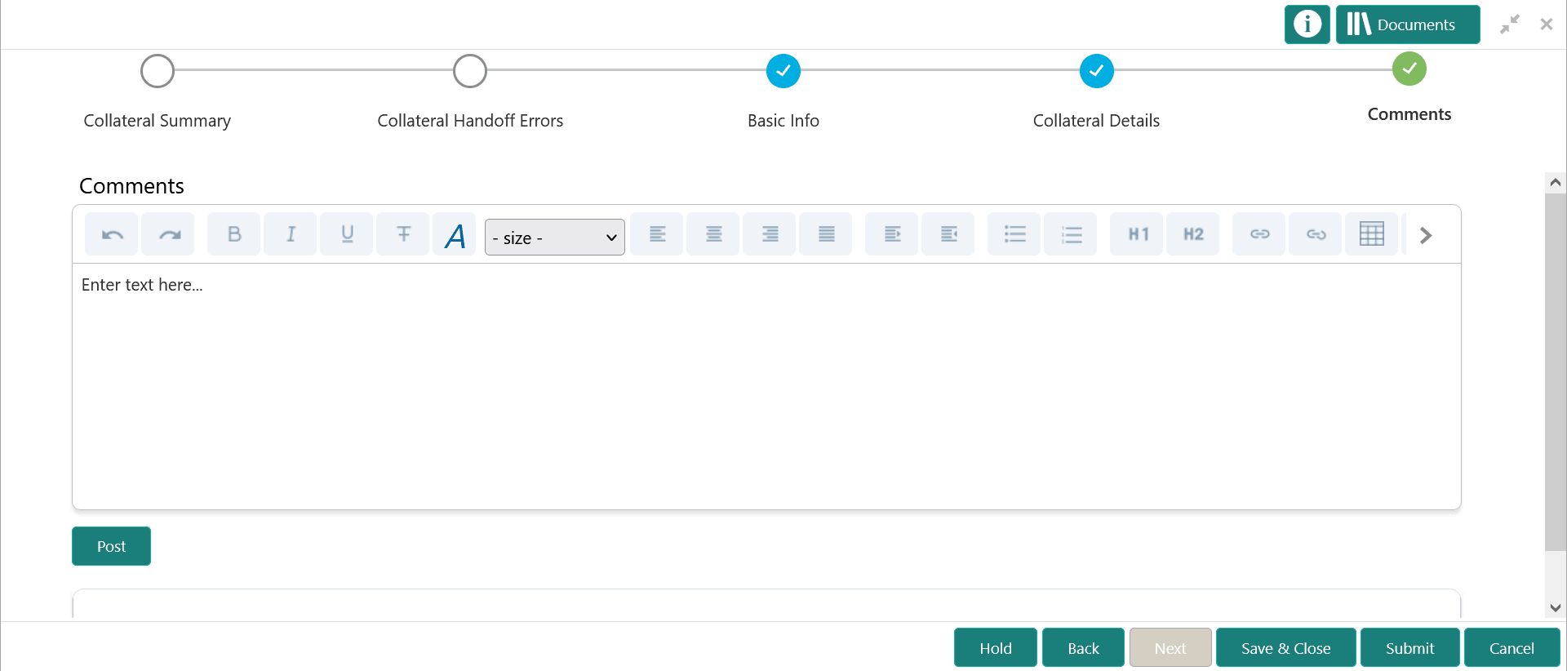Toggle italic formatting
Image resolution: width=1567 pixels, height=671 pixels.
291,234
